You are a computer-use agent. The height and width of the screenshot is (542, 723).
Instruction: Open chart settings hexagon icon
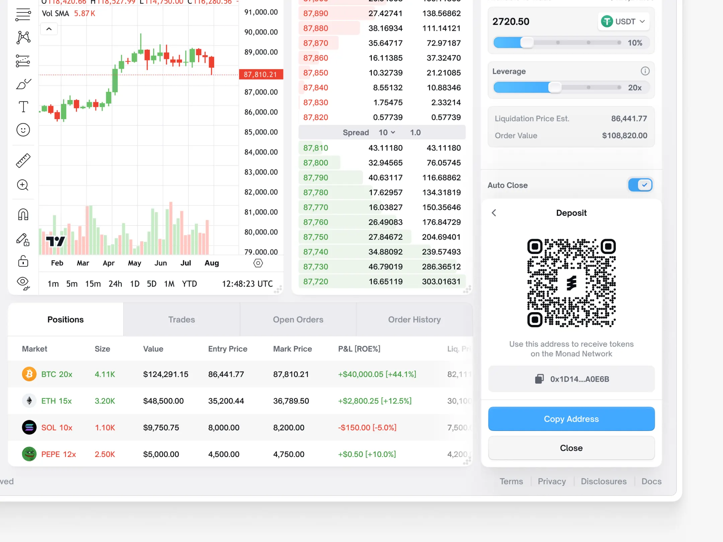tap(258, 263)
